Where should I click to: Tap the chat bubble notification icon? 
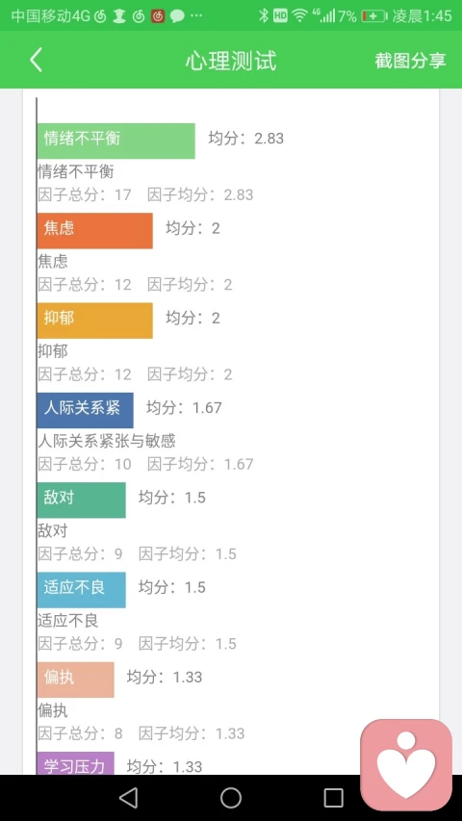(x=177, y=16)
